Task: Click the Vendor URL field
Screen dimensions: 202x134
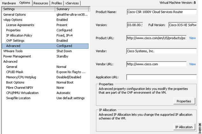Action: 156,64
